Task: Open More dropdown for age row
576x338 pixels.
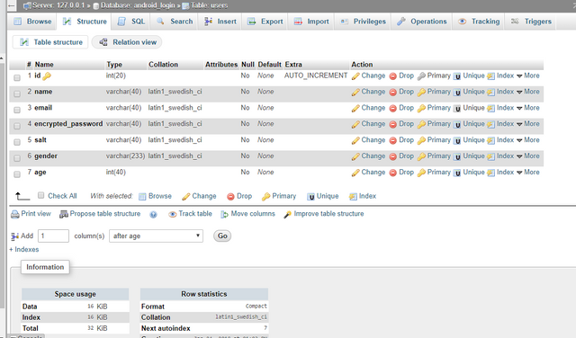Action: (x=528, y=173)
